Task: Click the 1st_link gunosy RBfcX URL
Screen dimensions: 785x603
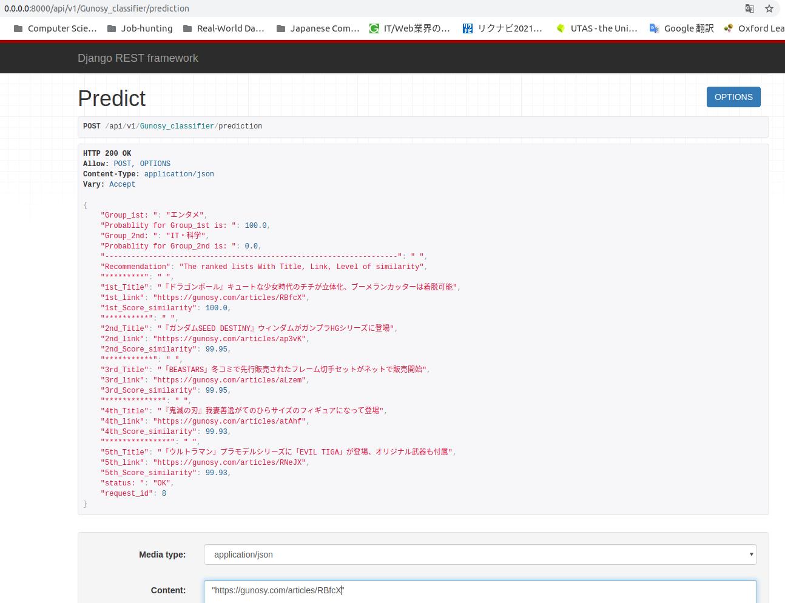Action: (x=229, y=298)
